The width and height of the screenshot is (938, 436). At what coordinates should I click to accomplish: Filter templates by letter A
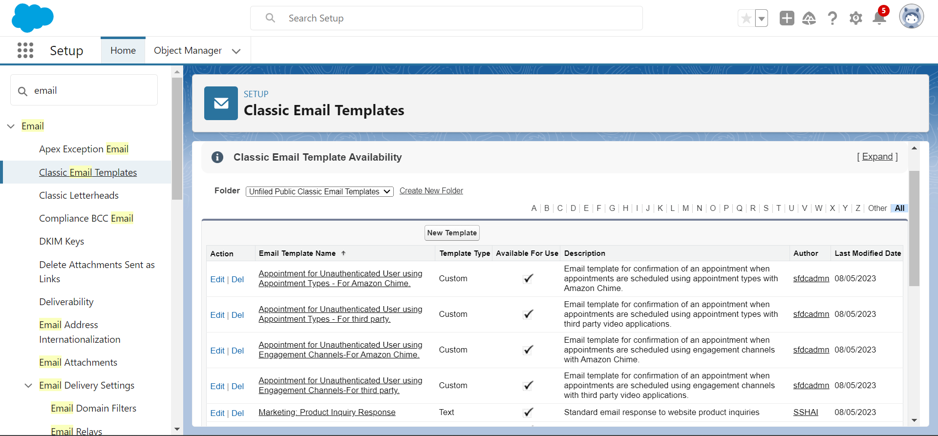[534, 208]
